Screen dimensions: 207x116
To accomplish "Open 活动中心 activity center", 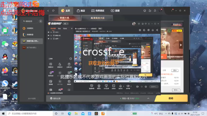I will pos(177,24).
